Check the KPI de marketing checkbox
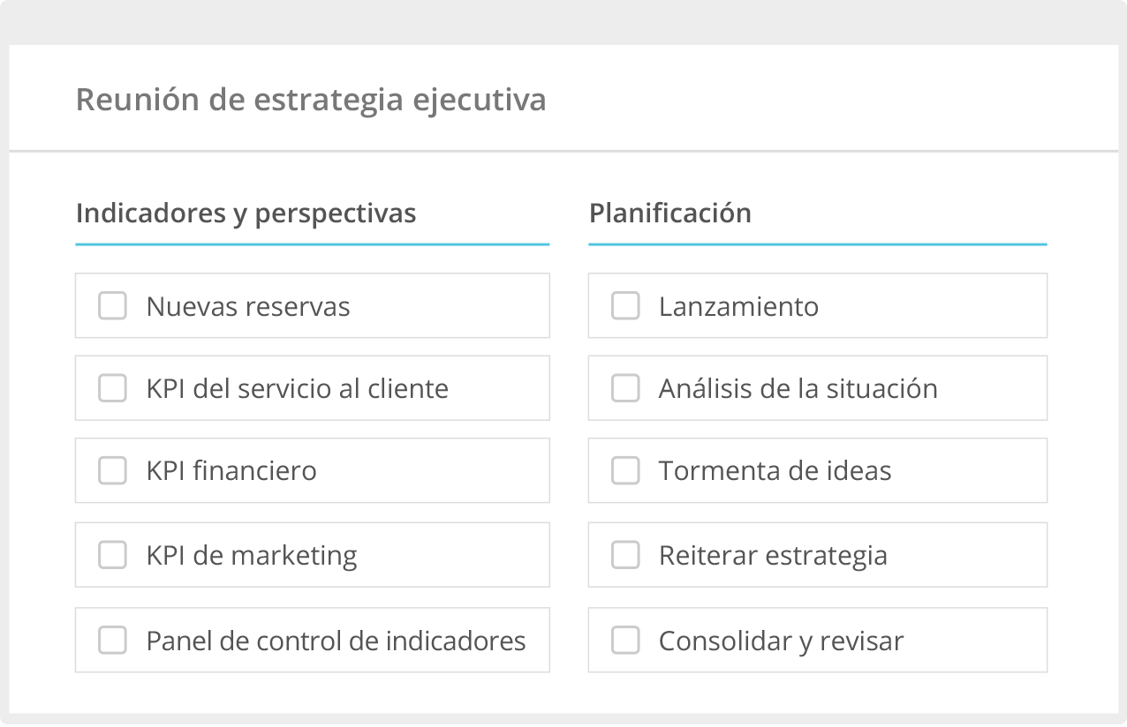Screen dimensions: 1127x727 click(x=112, y=555)
